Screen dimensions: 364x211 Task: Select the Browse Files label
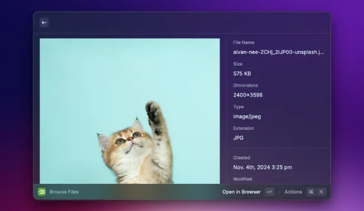coord(64,192)
